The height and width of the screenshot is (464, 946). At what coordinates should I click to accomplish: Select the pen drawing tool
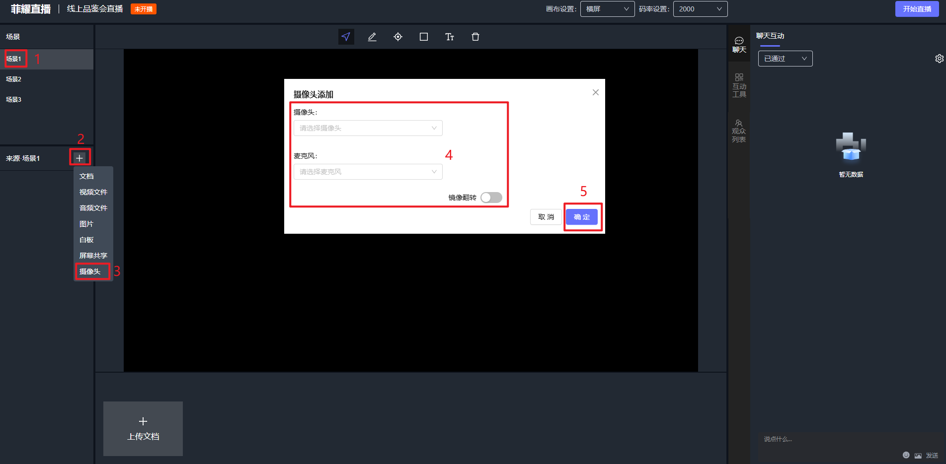pyautogui.click(x=372, y=37)
